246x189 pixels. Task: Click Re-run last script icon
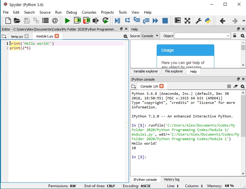click(105, 21)
